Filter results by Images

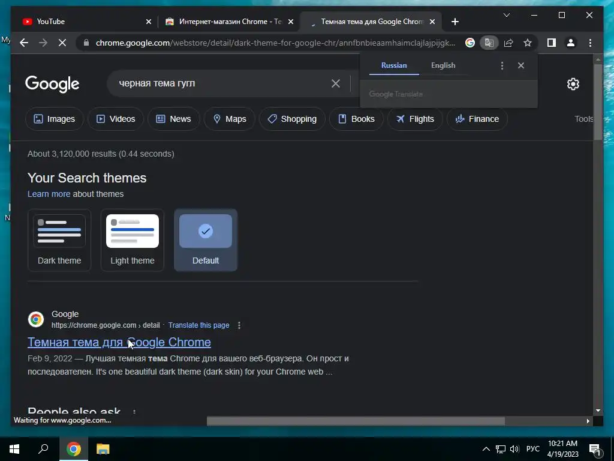click(55, 119)
